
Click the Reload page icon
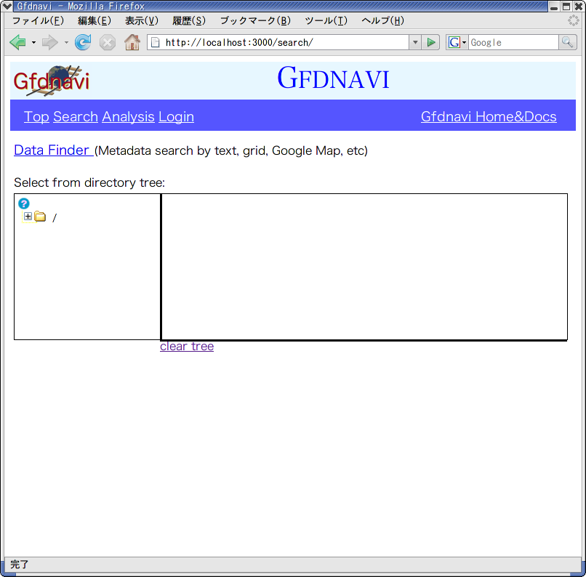click(83, 43)
